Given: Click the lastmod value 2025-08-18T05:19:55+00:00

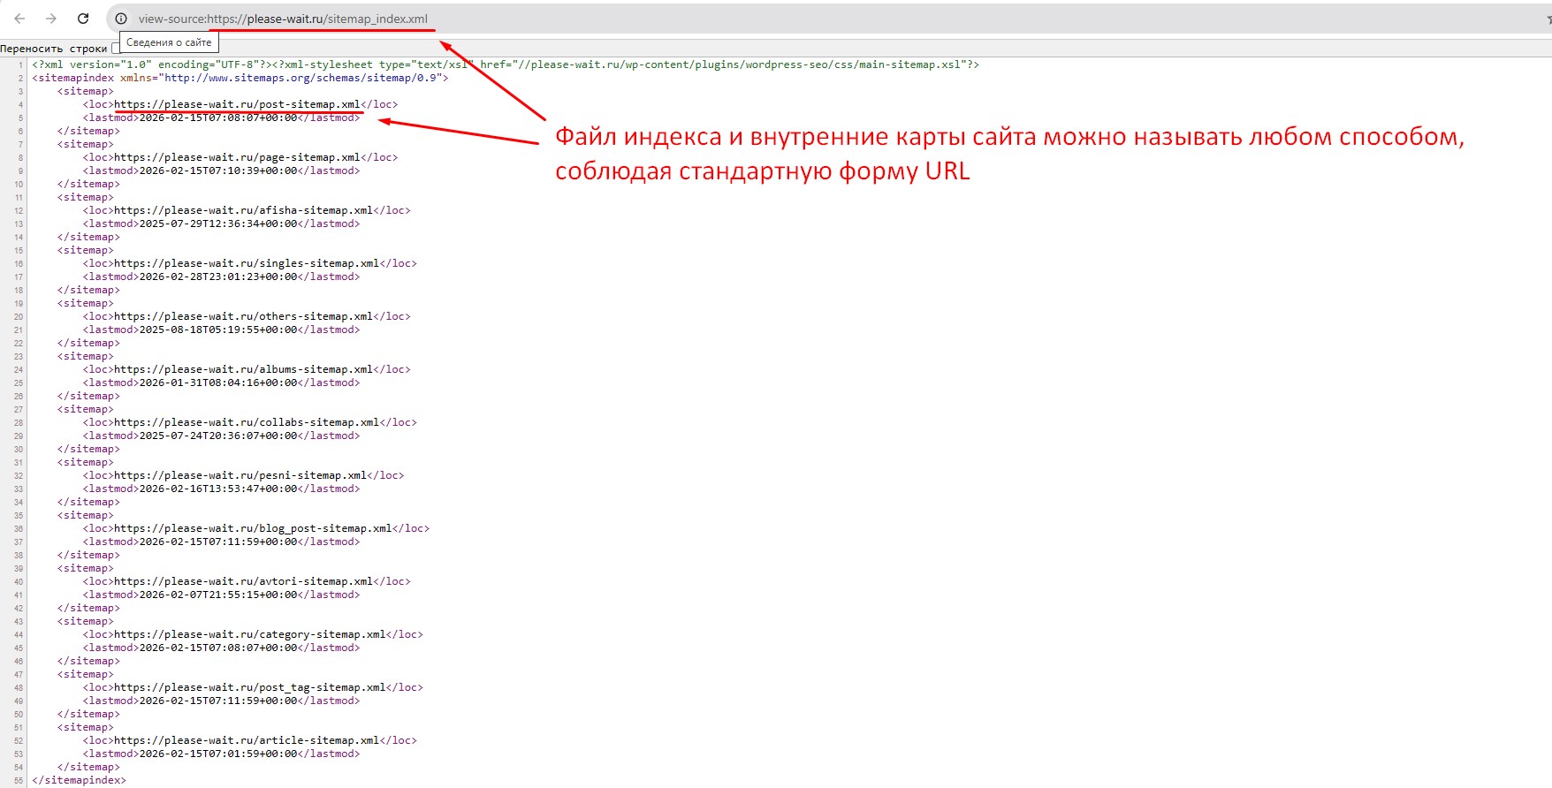Looking at the screenshot, I should pyautogui.click(x=218, y=330).
